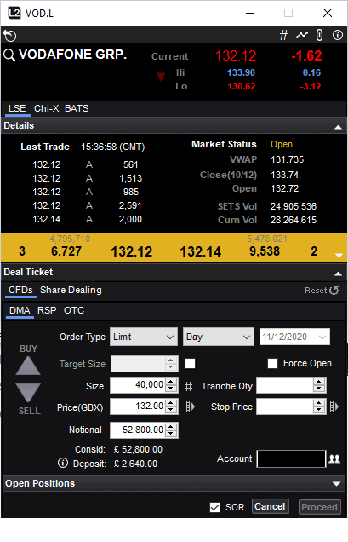348x542 pixels.
Task: Open account selector people icon
Action: click(334, 458)
